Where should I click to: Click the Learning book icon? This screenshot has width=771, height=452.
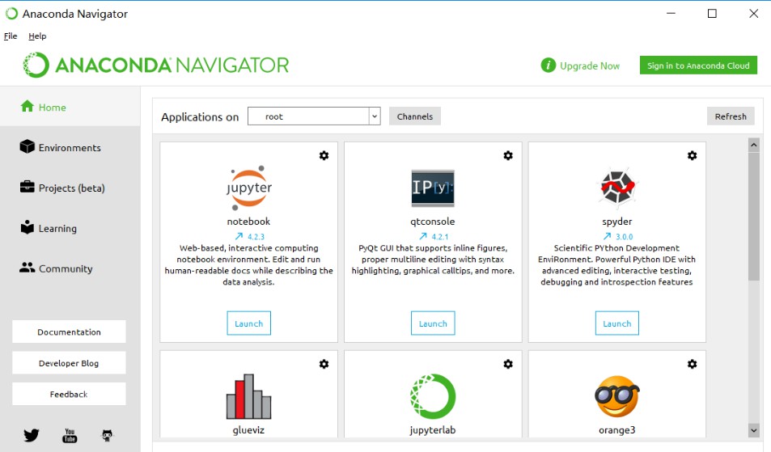click(x=28, y=227)
